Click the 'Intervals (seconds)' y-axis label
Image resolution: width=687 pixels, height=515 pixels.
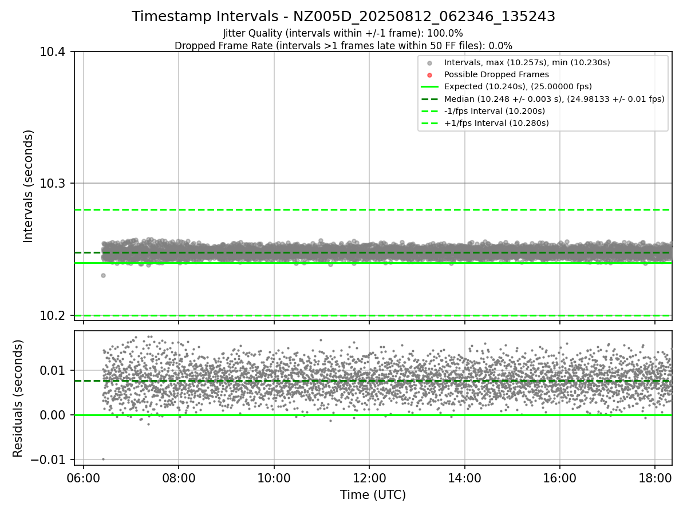point(29,186)
